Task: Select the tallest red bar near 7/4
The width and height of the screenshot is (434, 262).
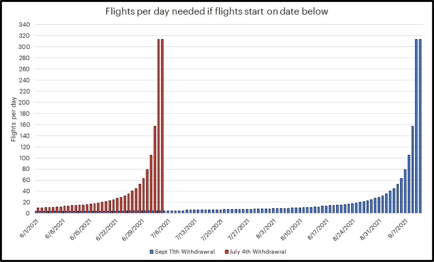Action: click(162, 126)
